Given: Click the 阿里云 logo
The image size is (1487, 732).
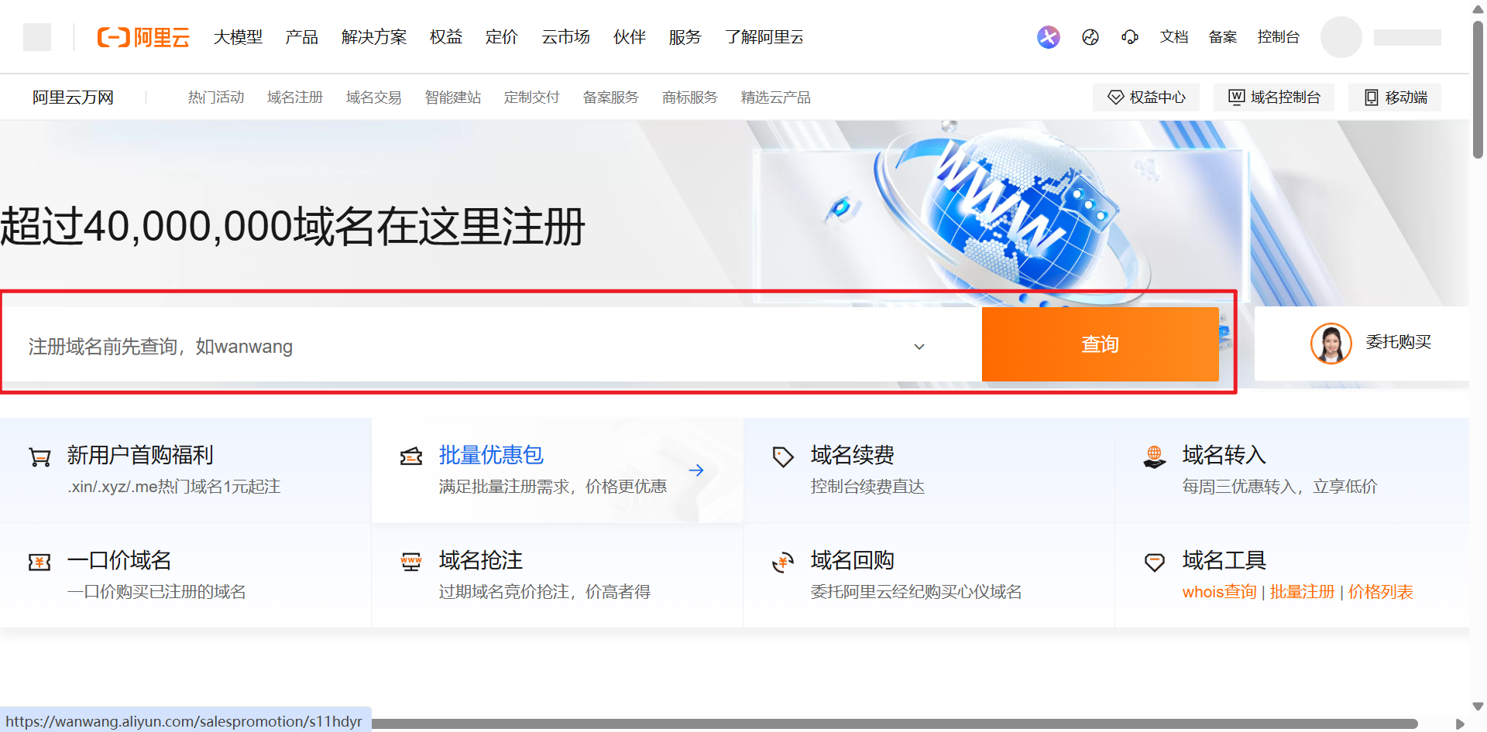Looking at the screenshot, I should (x=143, y=37).
